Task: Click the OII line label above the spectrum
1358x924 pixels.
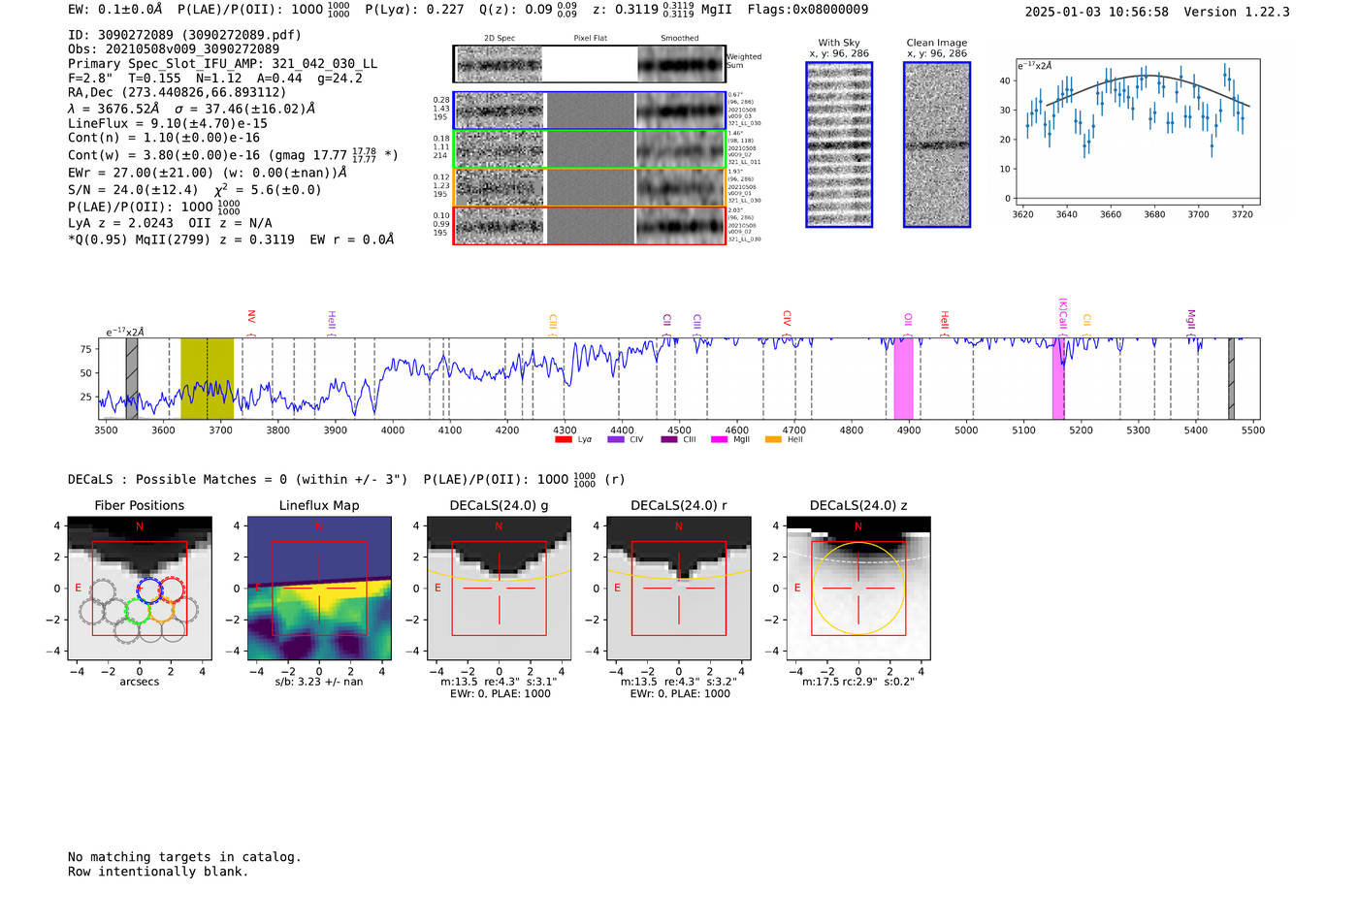Action: coord(908,319)
